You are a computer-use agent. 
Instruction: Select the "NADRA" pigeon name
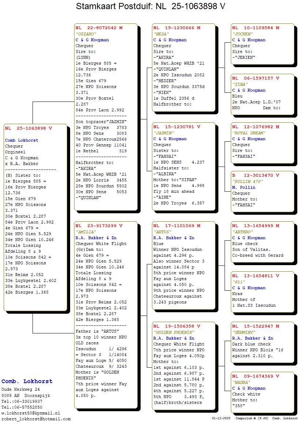pos(241,382)
